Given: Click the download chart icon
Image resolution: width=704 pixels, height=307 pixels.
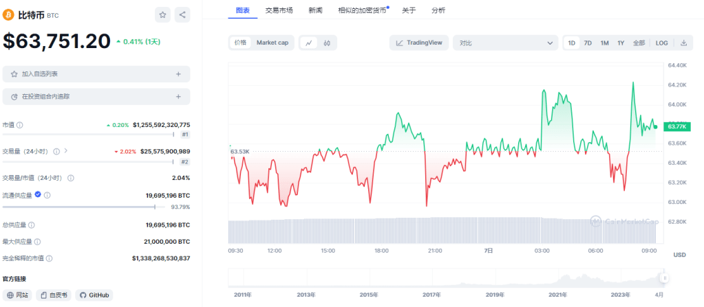Looking at the screenshot, I should [x=683, y=43].
